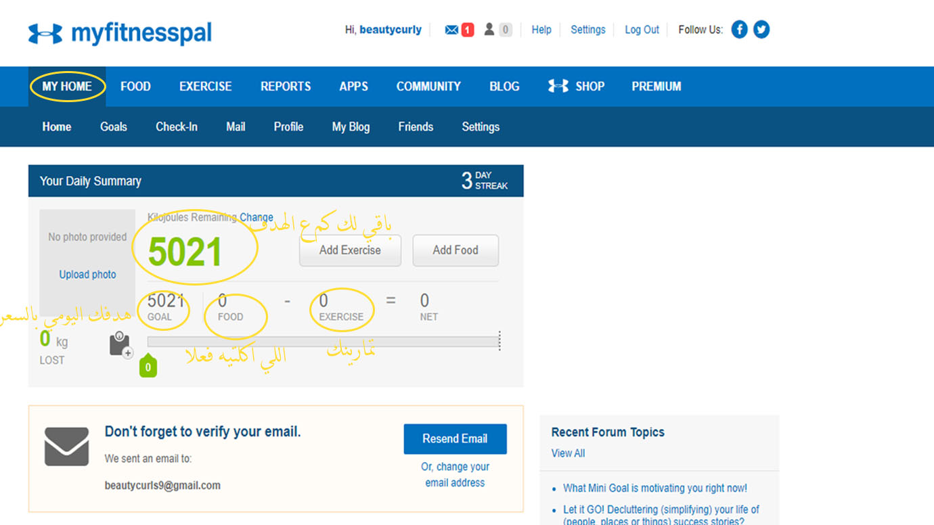Click the 3 DAY STREAK indicator
This screenshot has height=525, width=934.
click(485, 181)
